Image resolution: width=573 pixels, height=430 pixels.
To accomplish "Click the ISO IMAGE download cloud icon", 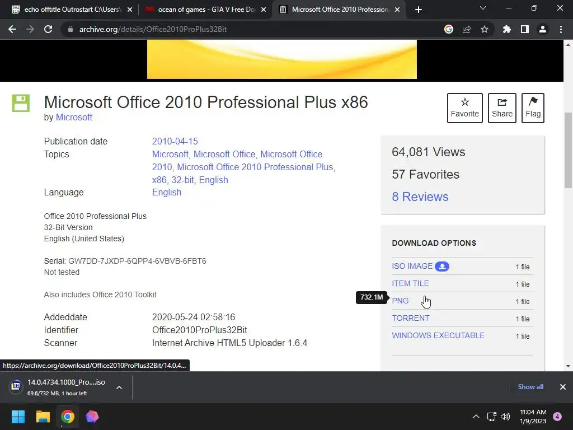I will (x=442, y=266).
